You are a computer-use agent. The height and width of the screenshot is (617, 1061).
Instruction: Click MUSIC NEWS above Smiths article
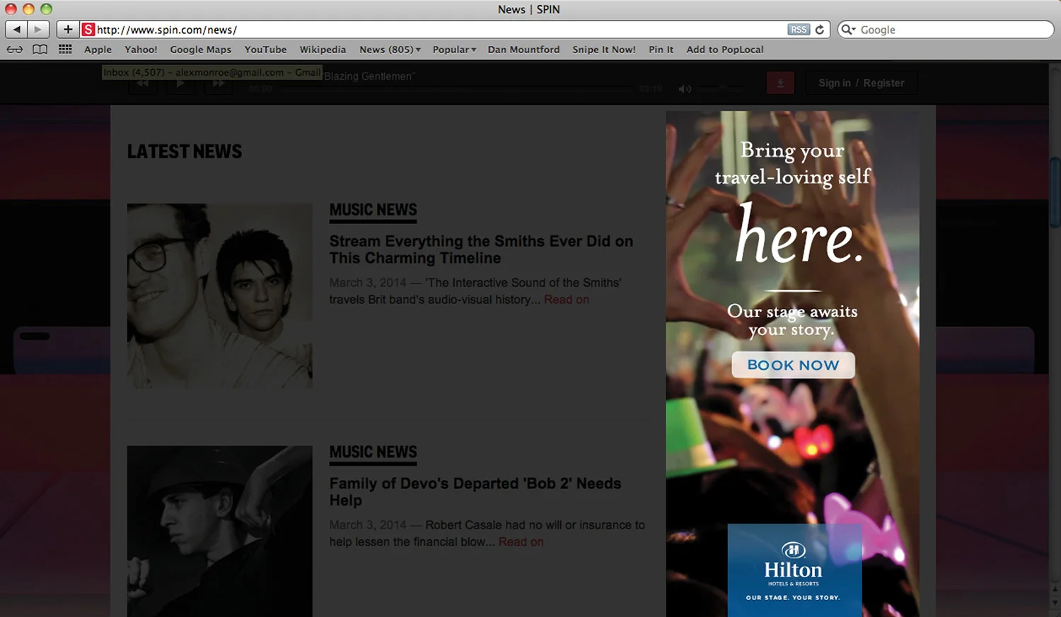373,211
